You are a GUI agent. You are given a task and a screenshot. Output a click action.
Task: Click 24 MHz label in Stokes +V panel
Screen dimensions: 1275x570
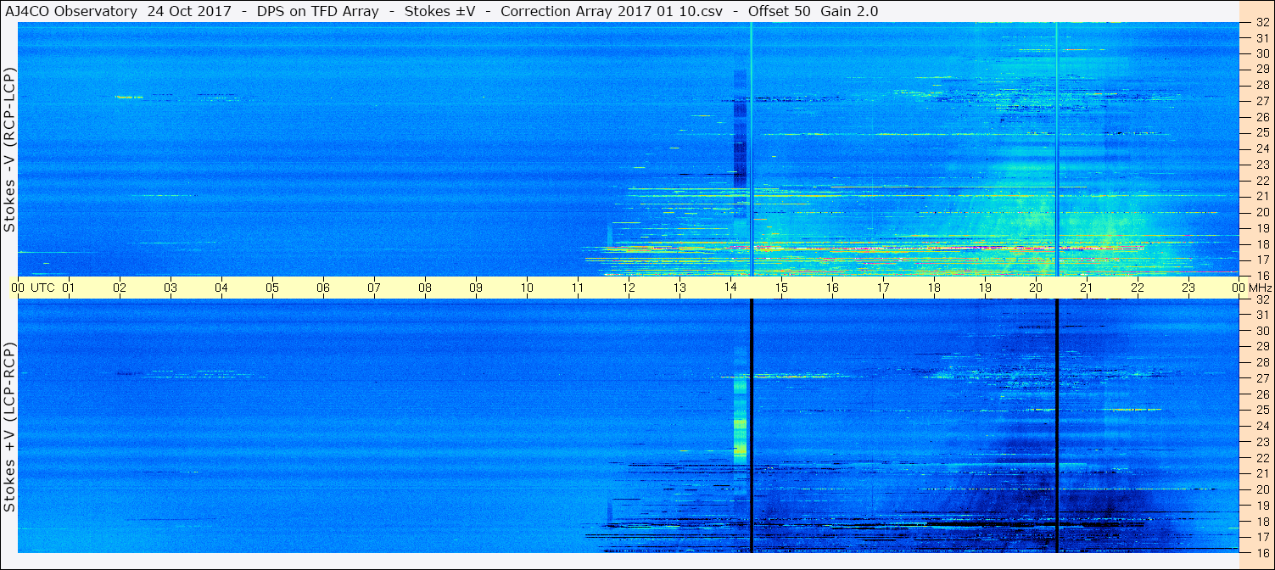click(x=1262, y=426)
